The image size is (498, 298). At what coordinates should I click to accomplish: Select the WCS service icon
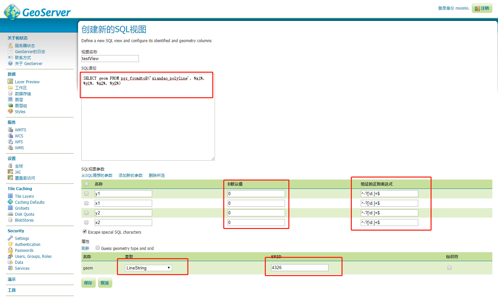pos(11,136)
